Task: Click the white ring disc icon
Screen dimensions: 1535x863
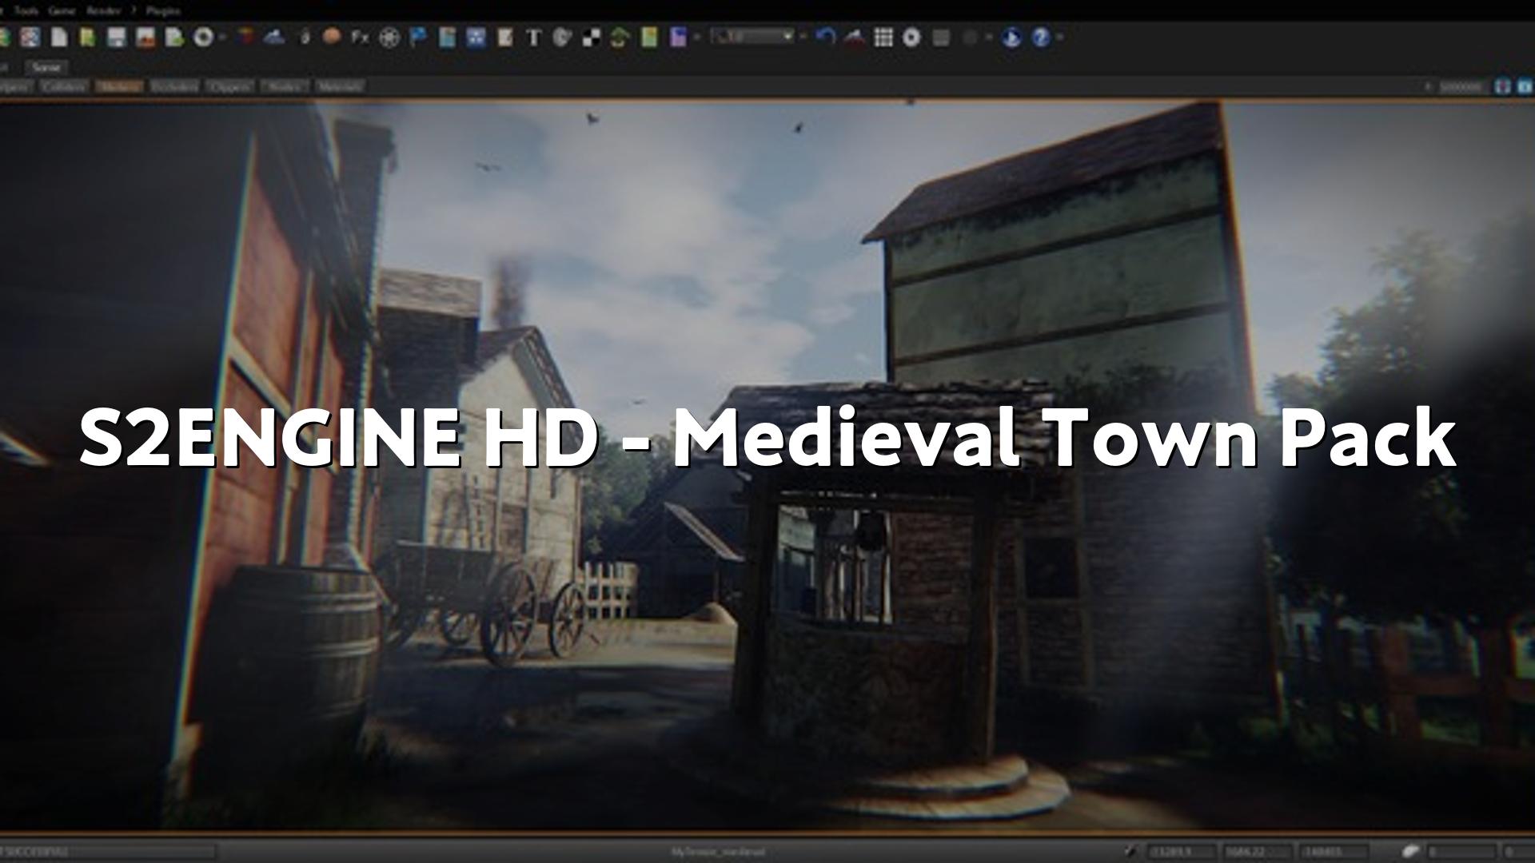Action: click(x=203, y=37)
